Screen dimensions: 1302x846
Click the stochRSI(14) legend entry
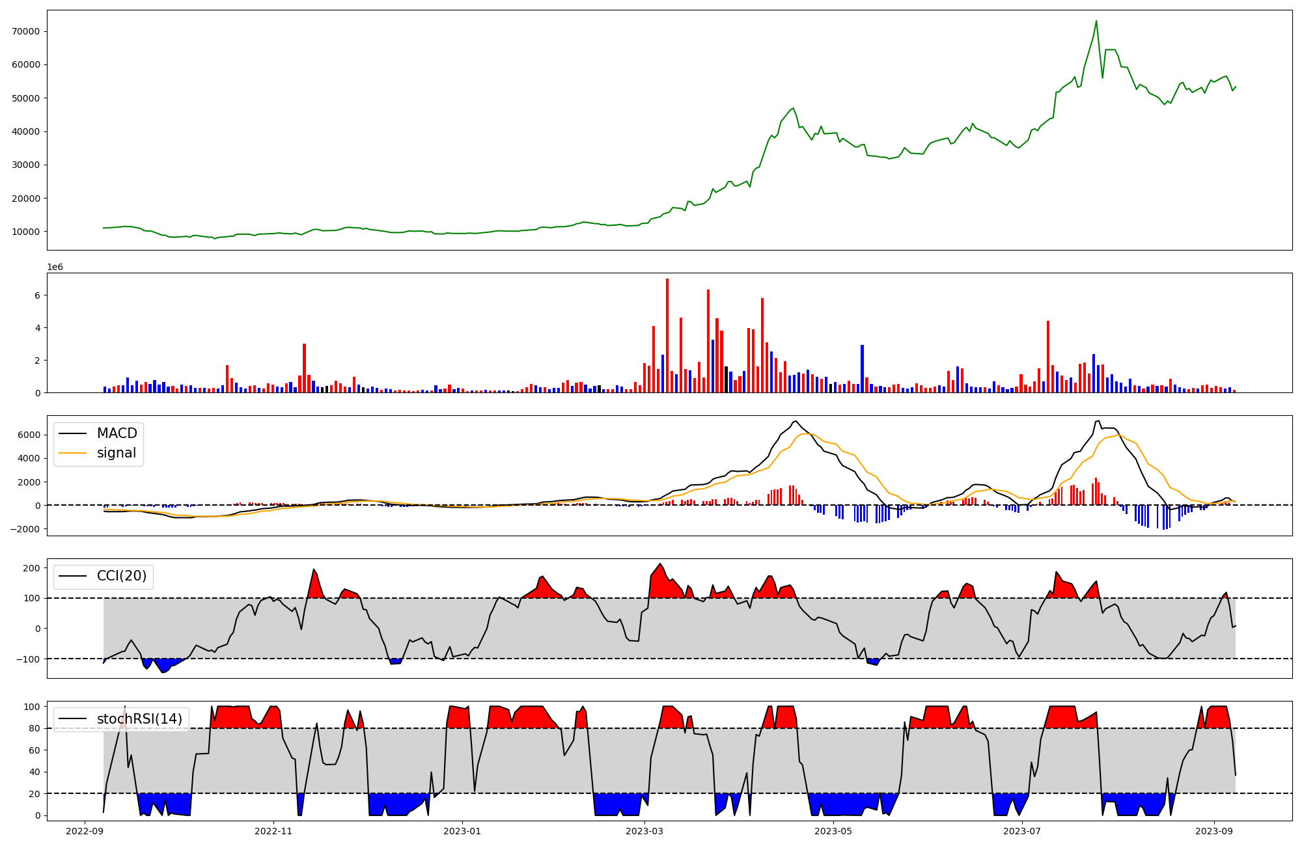139,719
